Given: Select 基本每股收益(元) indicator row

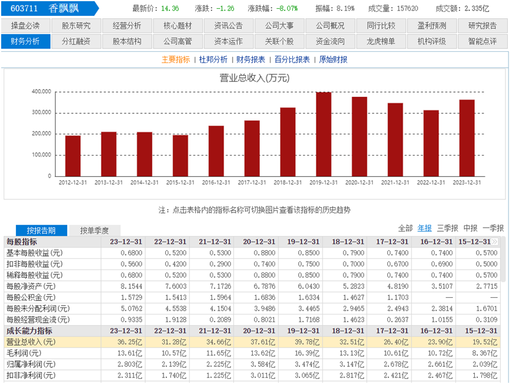Looking at the screenshot, I should click(35, 253).
